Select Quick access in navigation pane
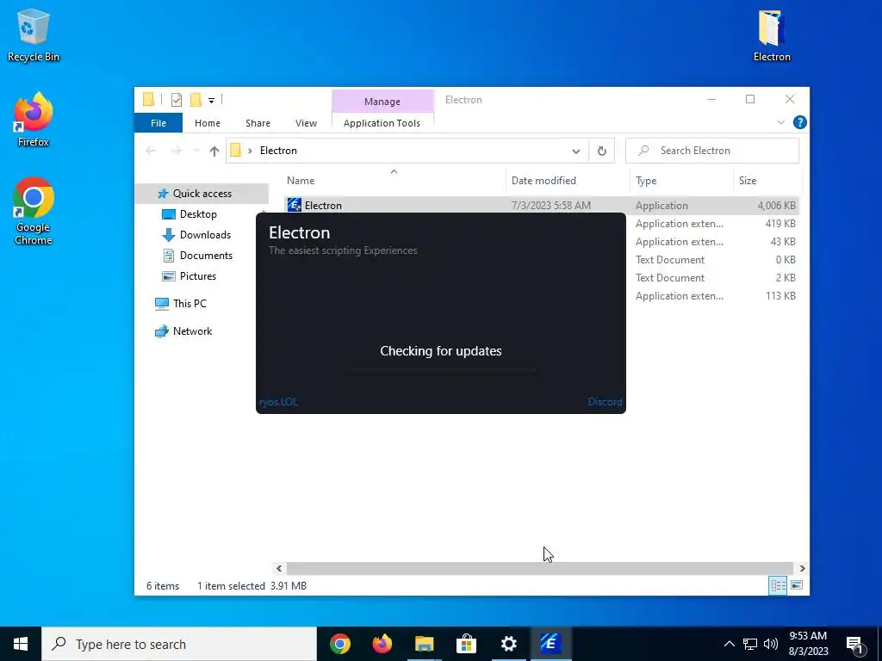Image resolution: width=882 pixels, height=661 pixels. pyautogui.click(x=202, y=194)
